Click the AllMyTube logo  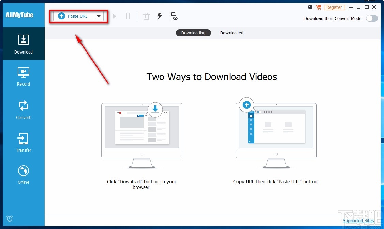(x=19, y=15)
